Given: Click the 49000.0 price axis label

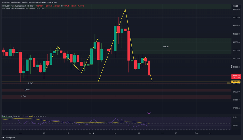Looking at the screenshot, I should coord(236,9).
